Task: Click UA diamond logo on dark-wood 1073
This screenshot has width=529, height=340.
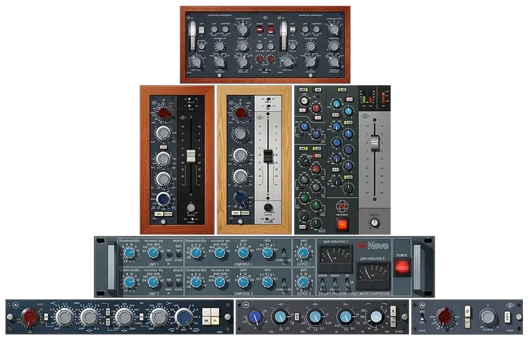Action: click(x=183, y=118)
